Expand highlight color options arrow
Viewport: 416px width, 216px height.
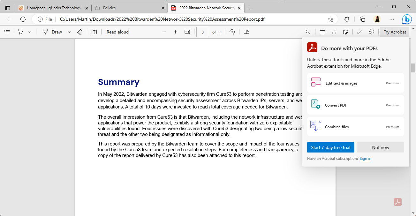[x=30, y=32]
